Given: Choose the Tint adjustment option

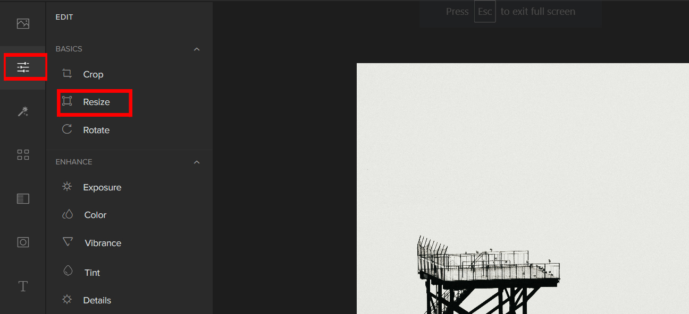Looking at the screenshot, I should pos(92,273).
